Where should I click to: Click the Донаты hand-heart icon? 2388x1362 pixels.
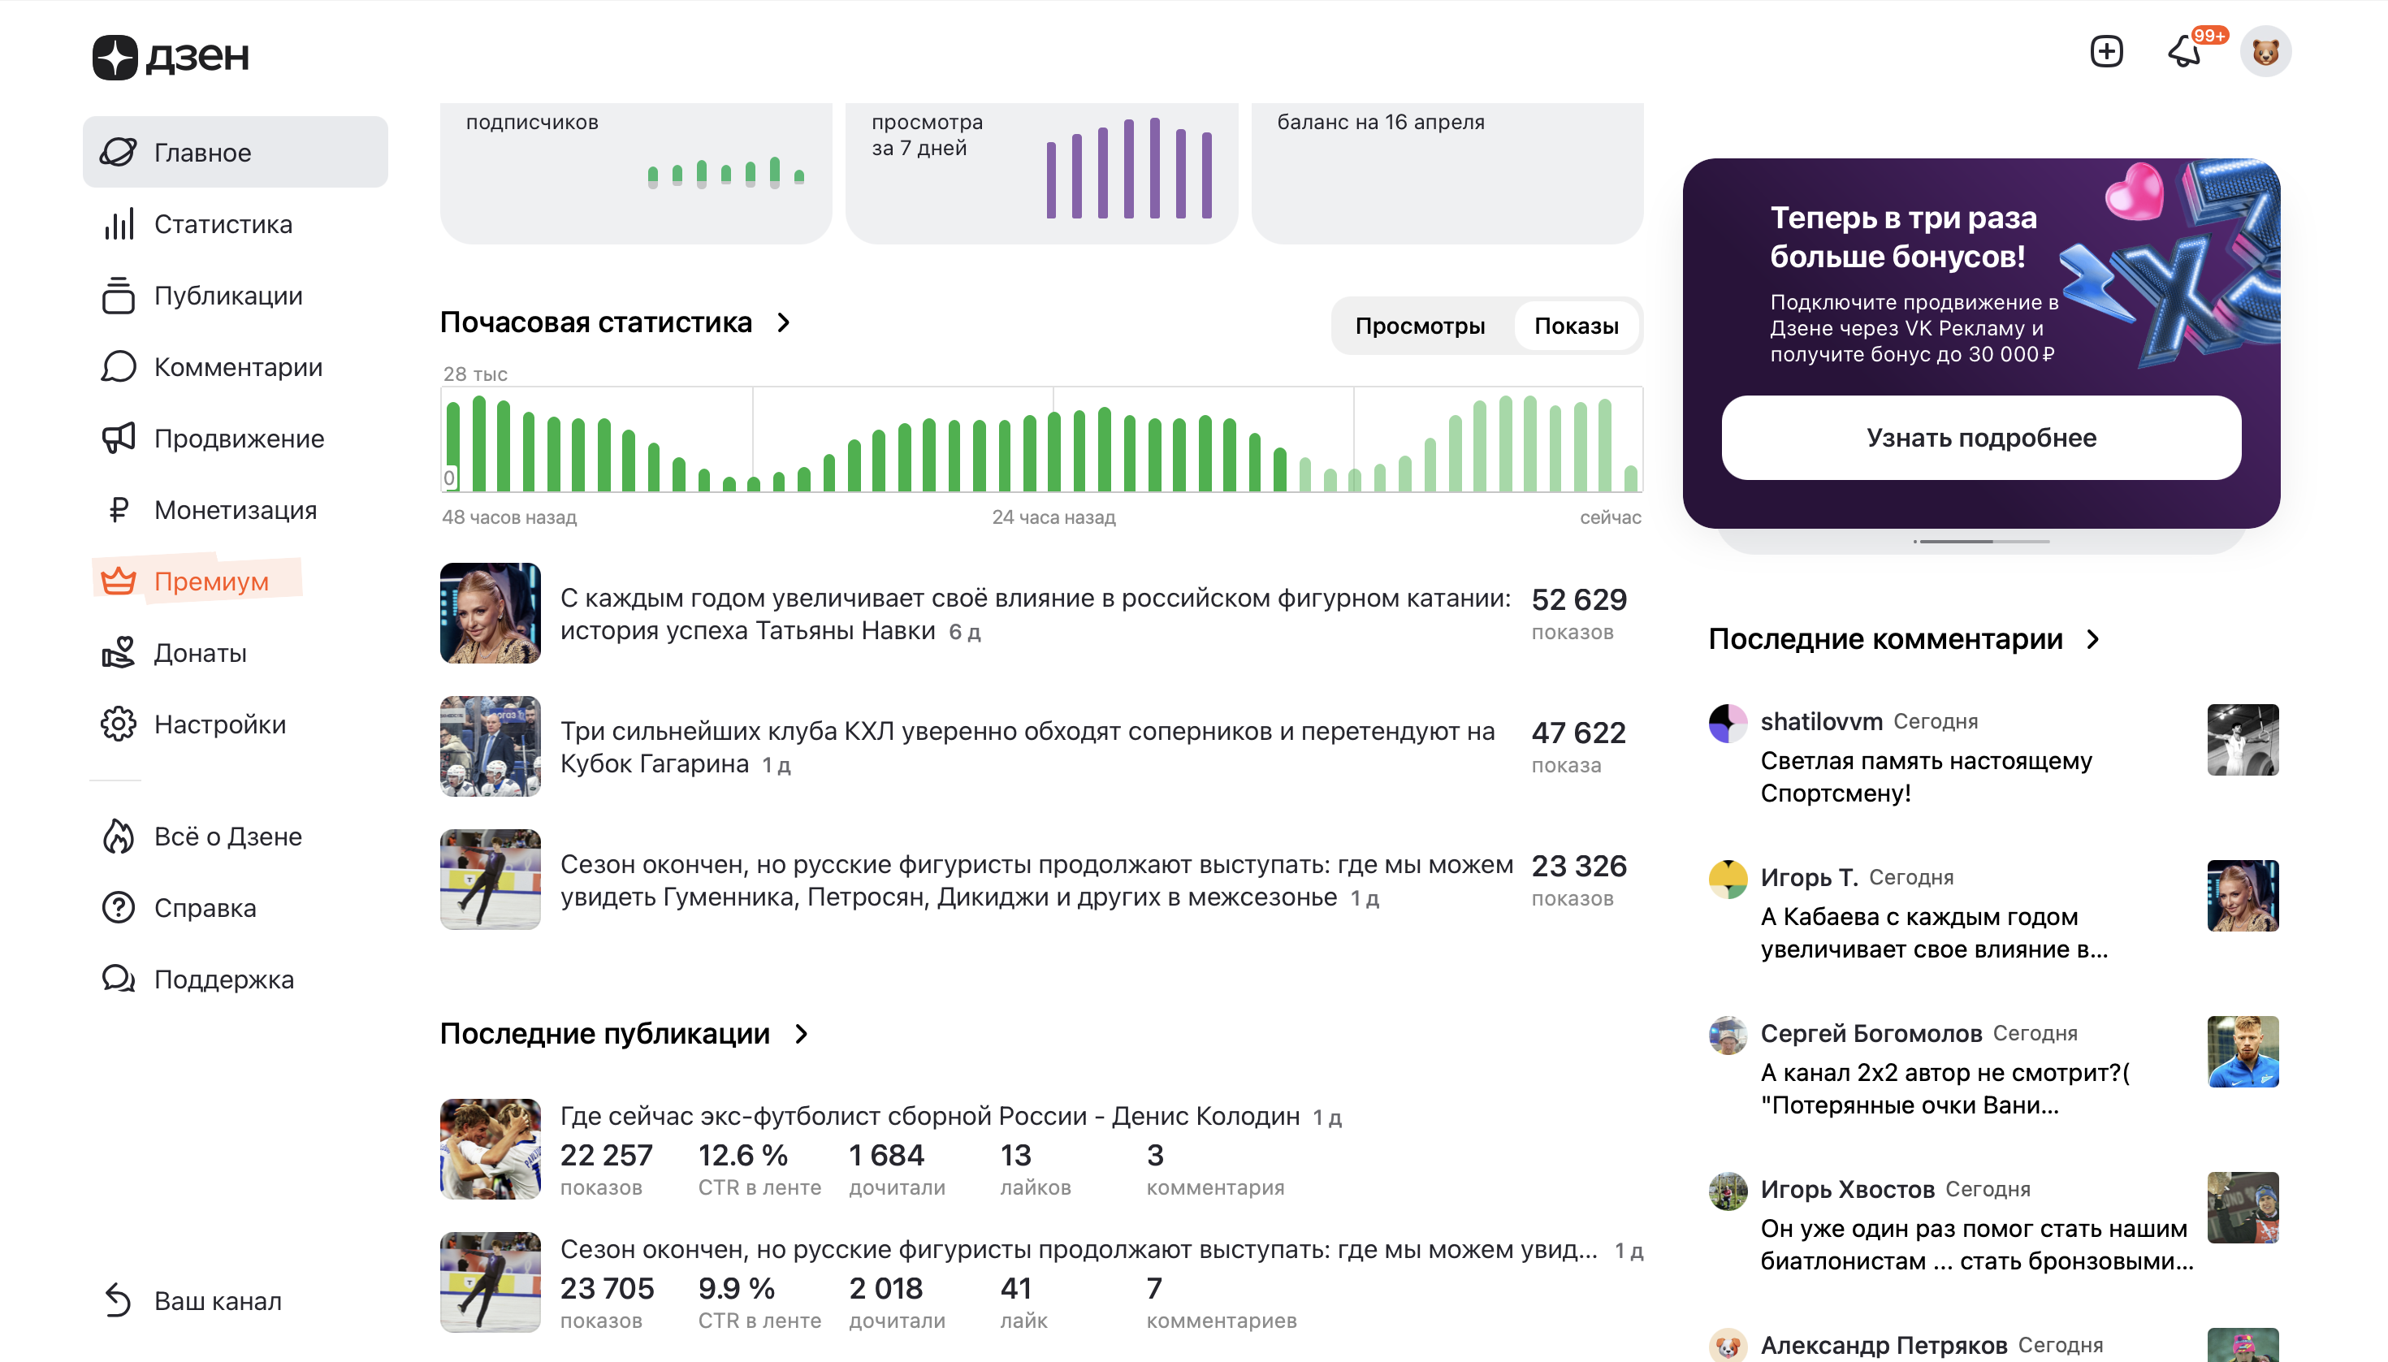pos(119,653)
